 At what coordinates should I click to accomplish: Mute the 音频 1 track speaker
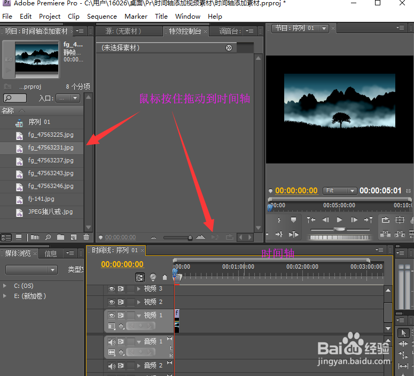pyautogui.click(x=112, y=342)
